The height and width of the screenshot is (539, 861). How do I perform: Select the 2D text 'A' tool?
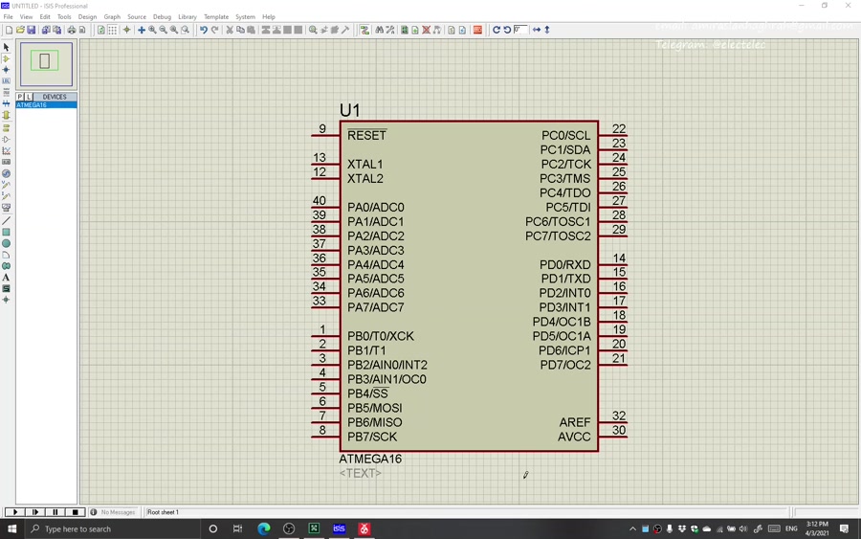pyautogui.click(x=6, y=278)
